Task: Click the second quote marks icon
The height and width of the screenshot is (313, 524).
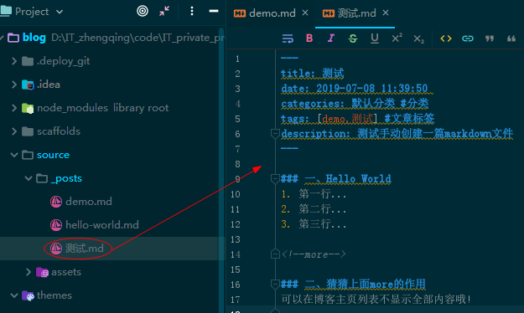Action: (511, 38)
